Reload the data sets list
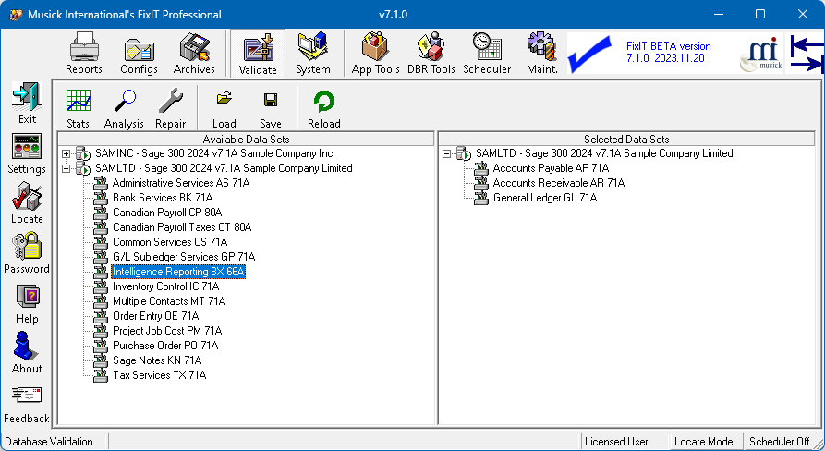The width and height of the screenshot is (825, 451). click(x=324, y=108)
